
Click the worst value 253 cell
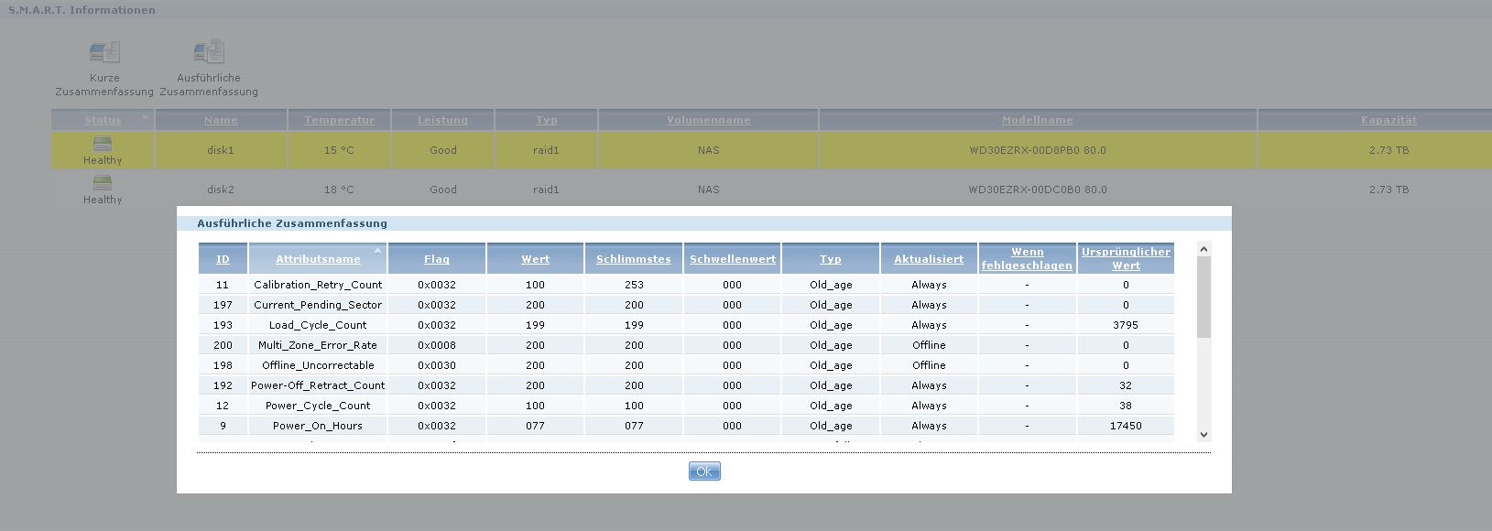[x=634, y=285]
